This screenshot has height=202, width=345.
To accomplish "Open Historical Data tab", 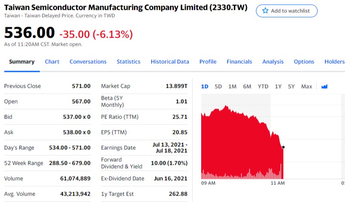I will pos(170,62).
